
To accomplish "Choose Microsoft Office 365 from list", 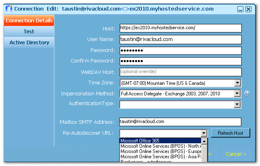I will pyautogui.click(x=160, y=141).
